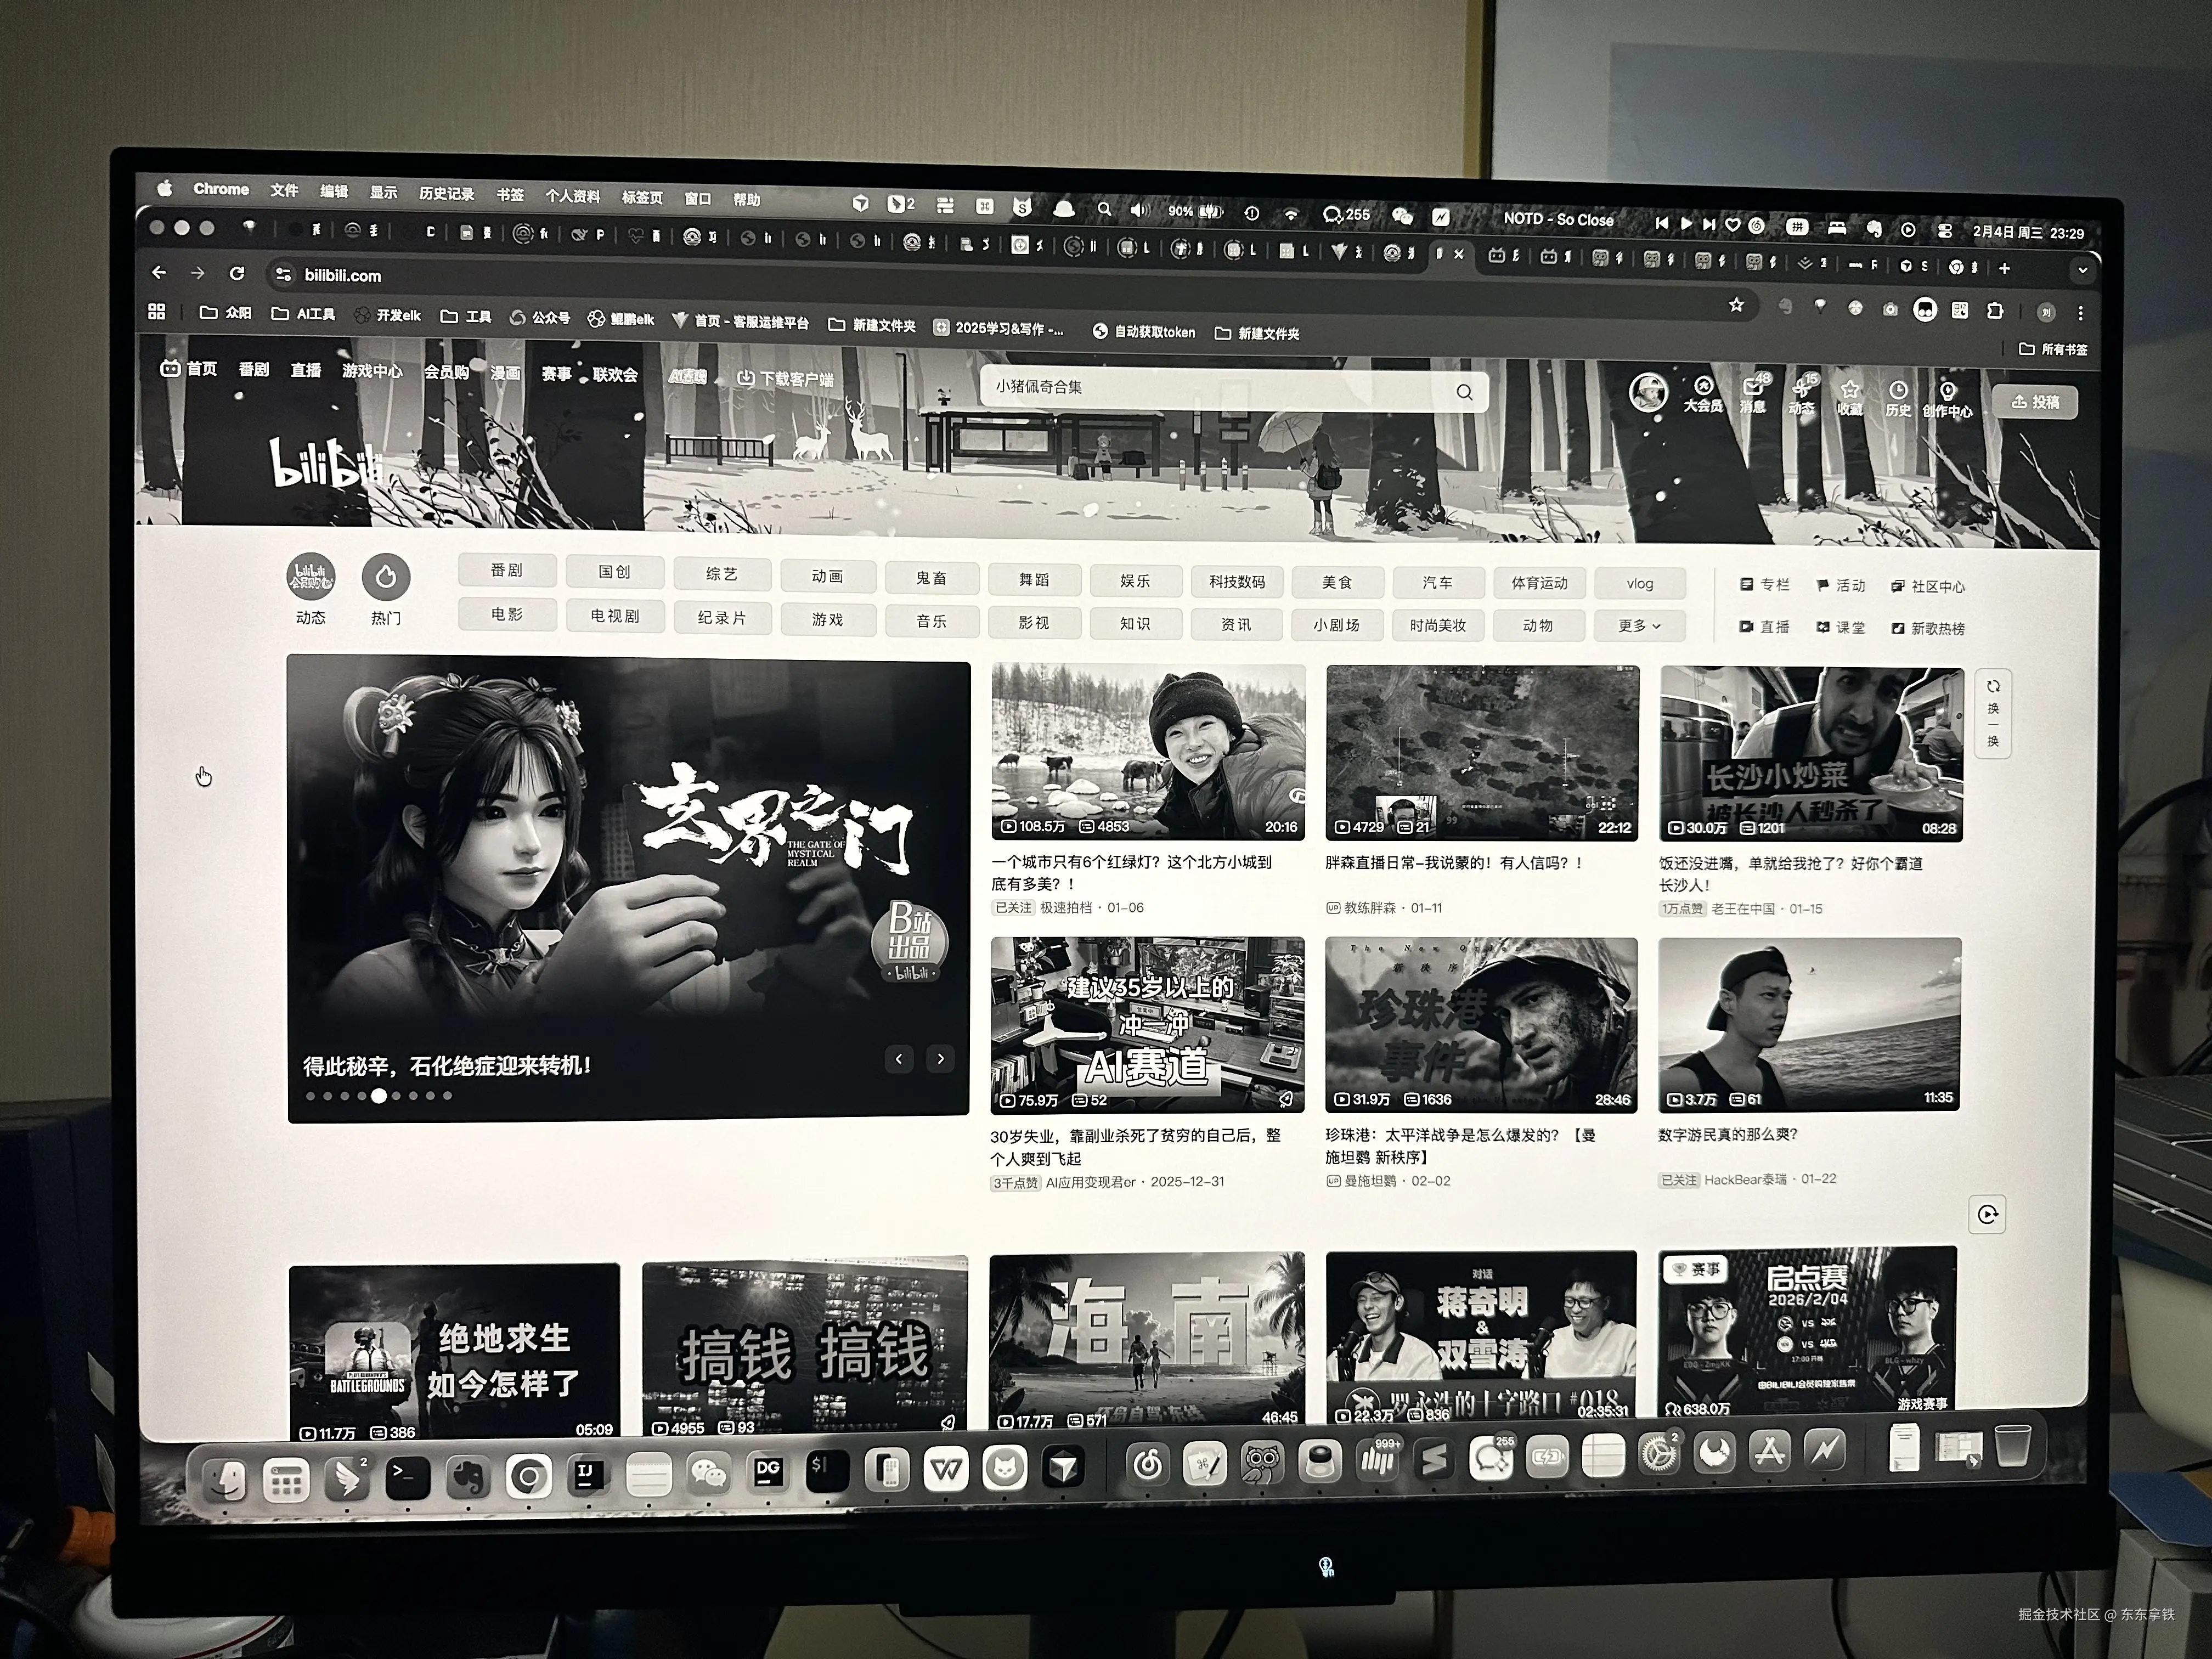The width and height of the screenshot is (2212, 1659).
Task: Bookmark this page with star icon in address bar
Action: point(1736,305)
